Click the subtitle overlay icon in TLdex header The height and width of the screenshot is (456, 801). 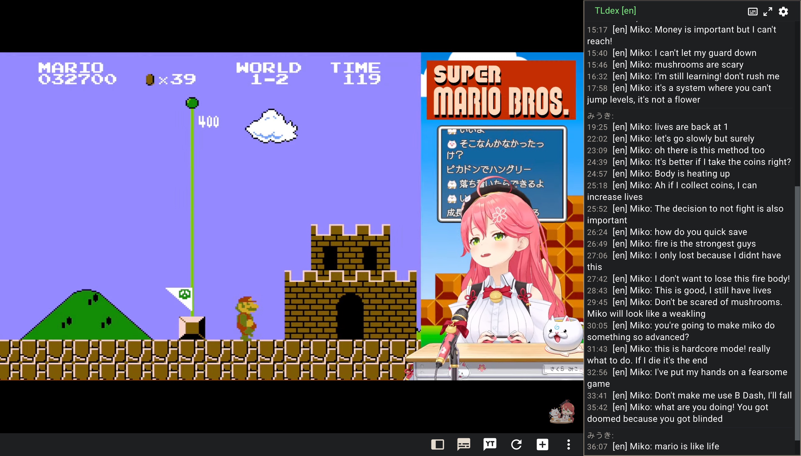coord(752,12)
